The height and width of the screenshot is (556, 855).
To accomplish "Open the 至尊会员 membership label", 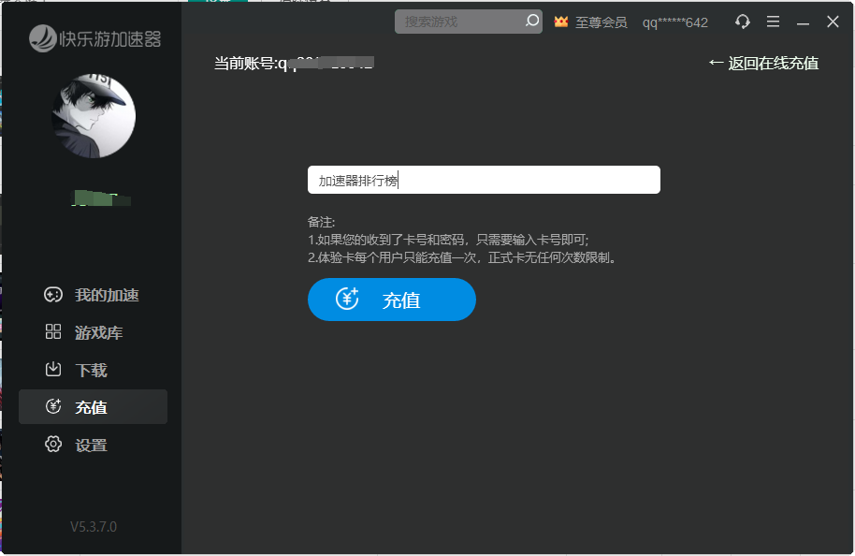I will [x=601, y=22].
